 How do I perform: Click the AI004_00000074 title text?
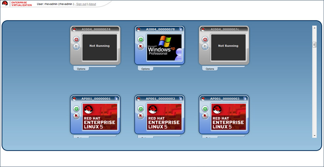tap(96, 29)
